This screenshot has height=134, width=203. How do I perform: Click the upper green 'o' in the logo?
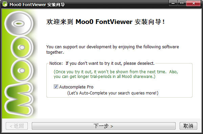pos(22,47)
